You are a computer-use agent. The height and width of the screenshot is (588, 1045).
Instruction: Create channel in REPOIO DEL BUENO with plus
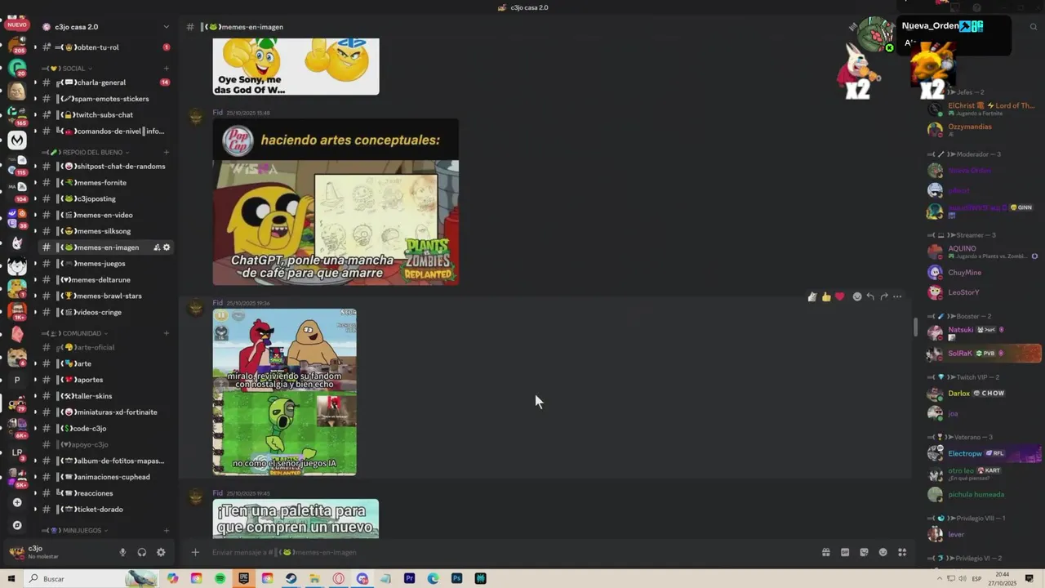(x=167, y=153)
